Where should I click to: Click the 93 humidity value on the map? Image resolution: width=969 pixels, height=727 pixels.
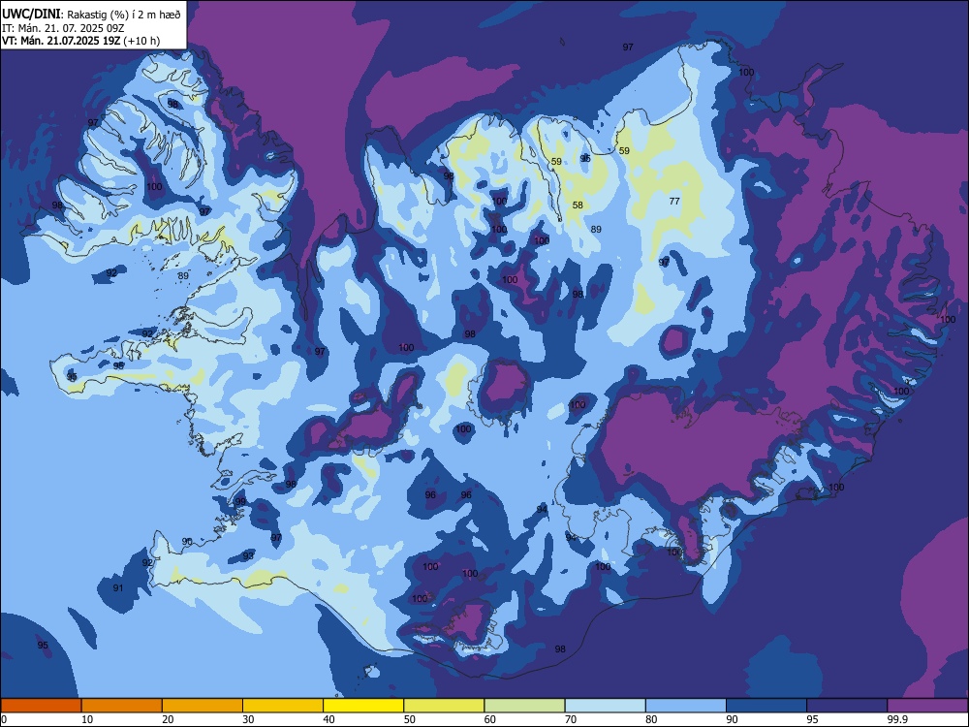[x=248, y=555]
